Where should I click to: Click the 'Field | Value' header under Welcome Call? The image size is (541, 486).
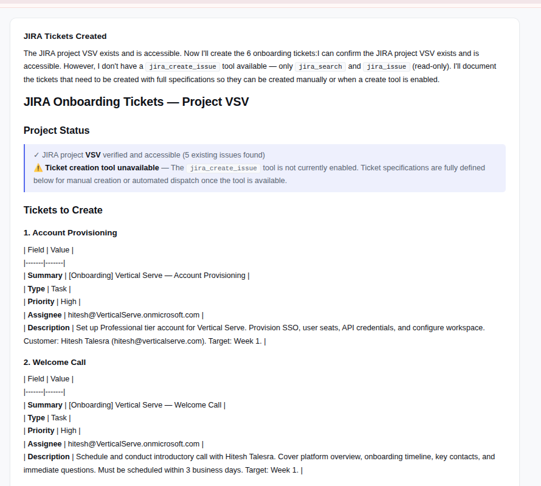[48, 380]
